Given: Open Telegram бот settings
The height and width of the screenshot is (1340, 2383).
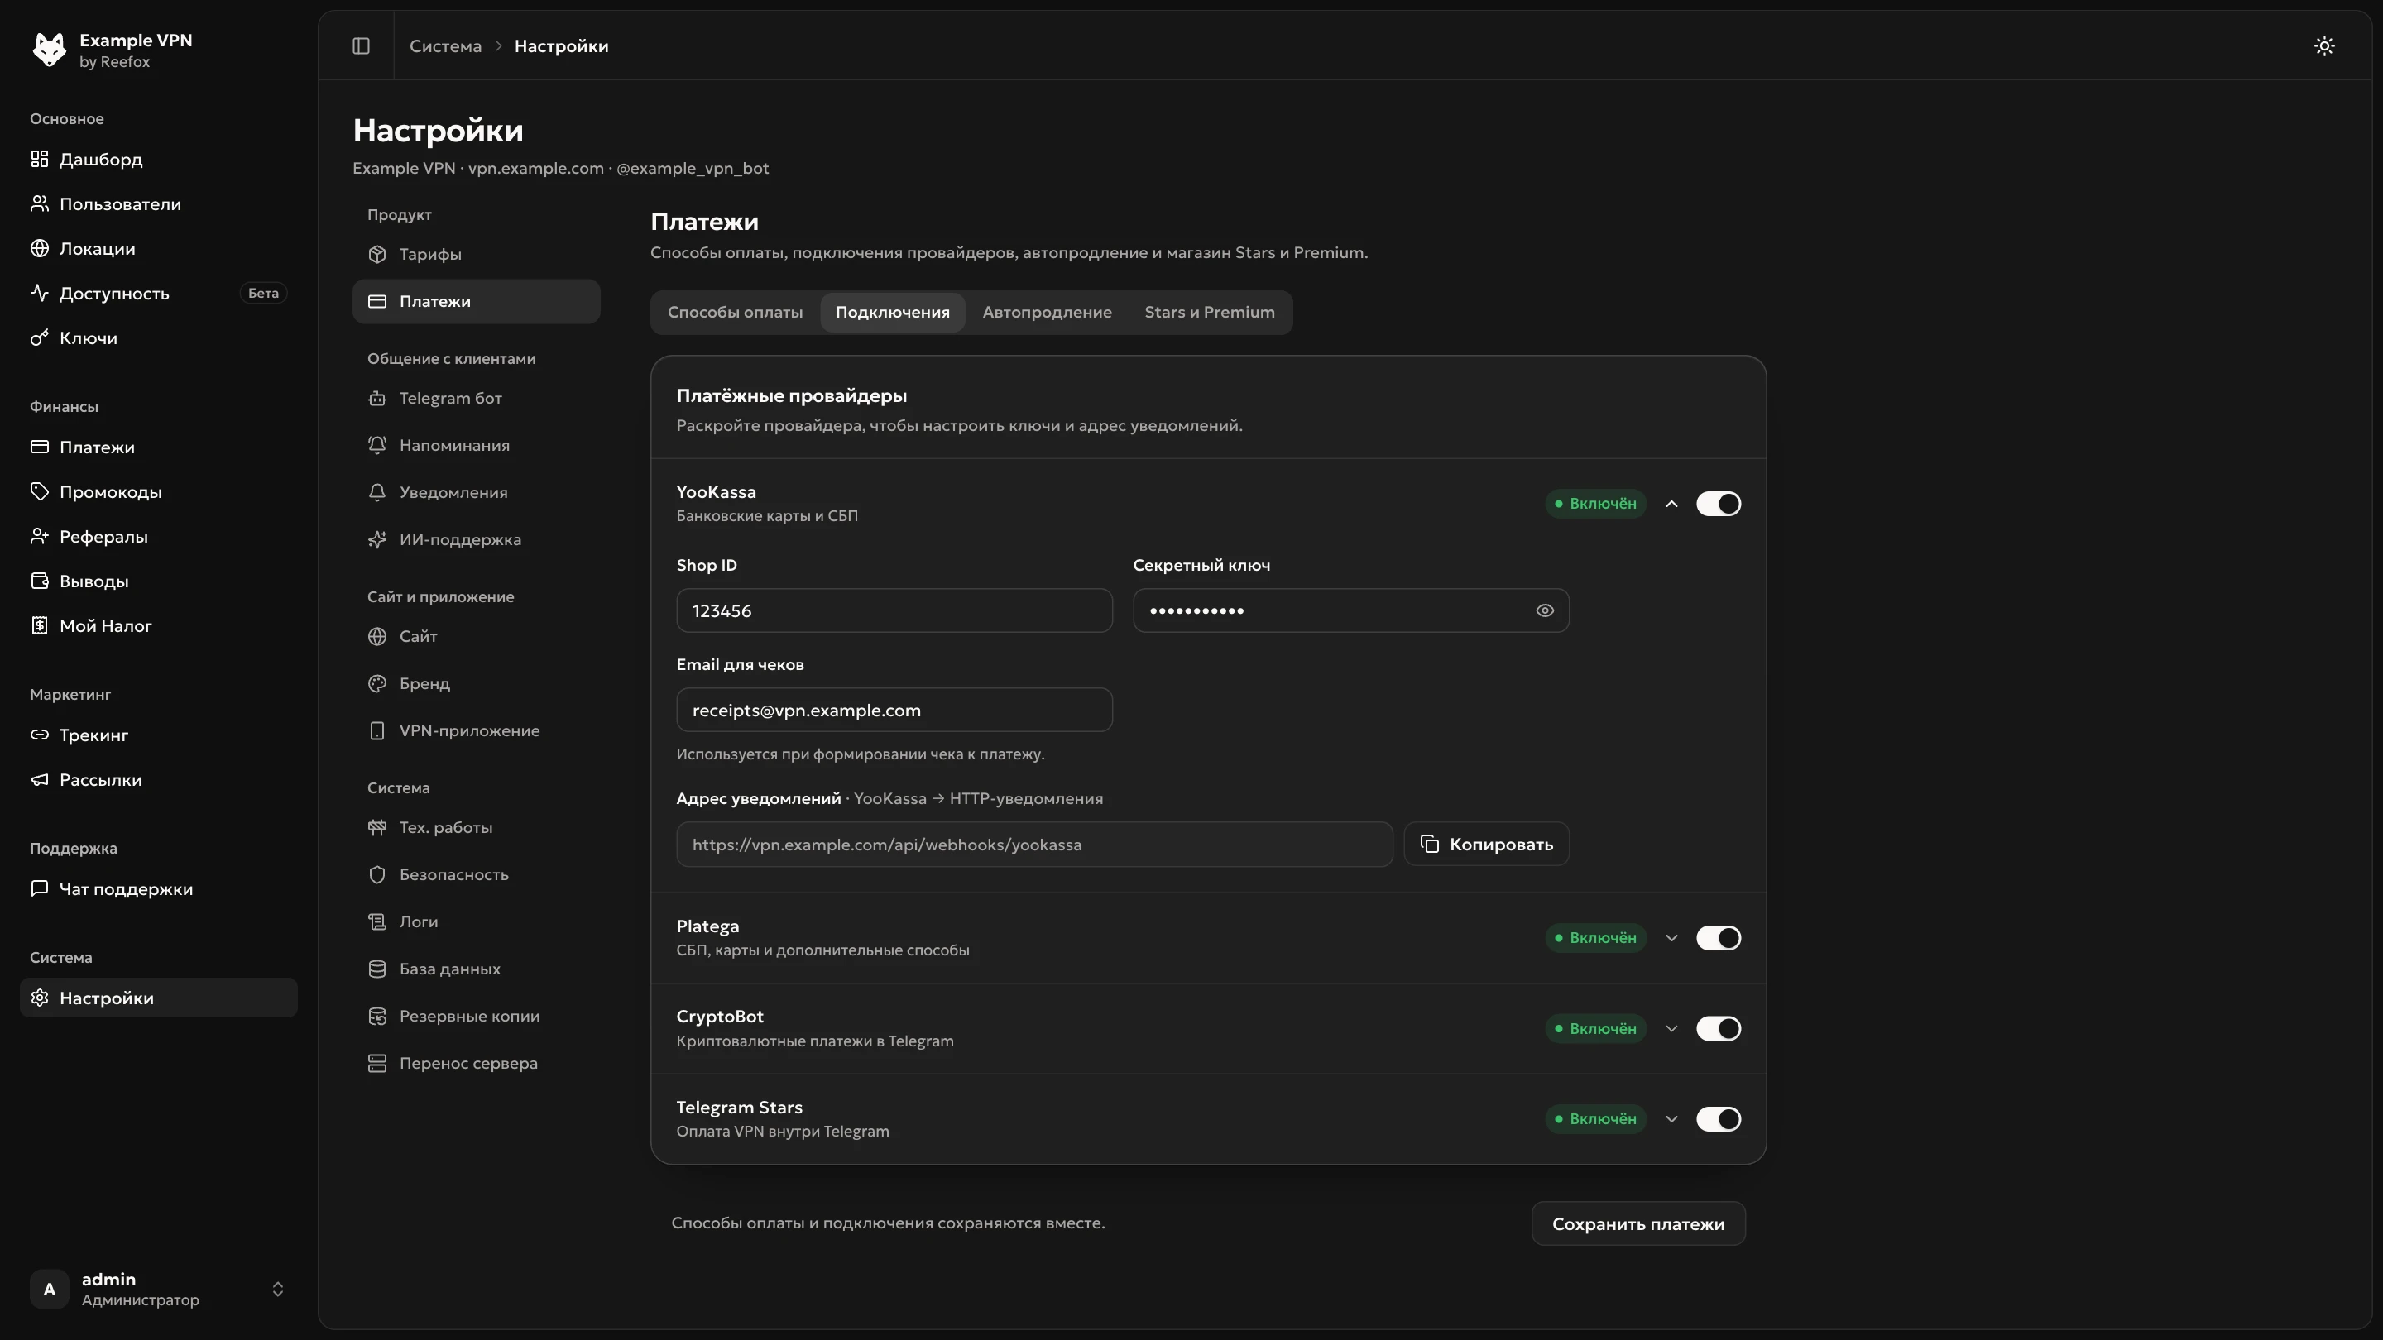Looking at the screenshot, I should (x=477, y=398).
